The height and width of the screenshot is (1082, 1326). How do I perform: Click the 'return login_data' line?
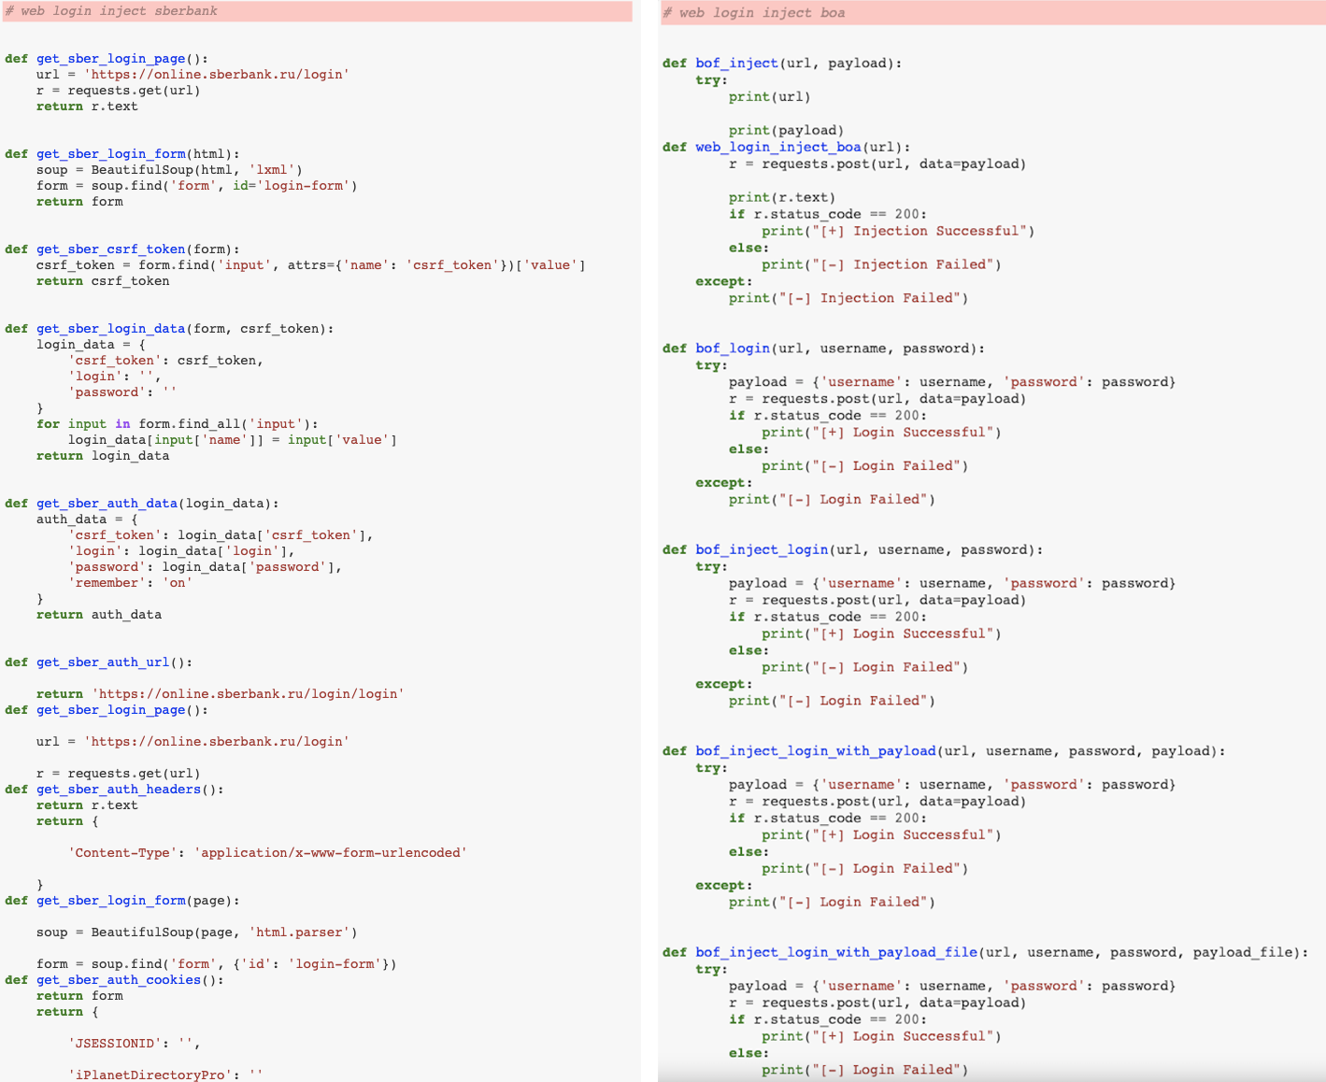pyautogui.click(x=103, y=455)
